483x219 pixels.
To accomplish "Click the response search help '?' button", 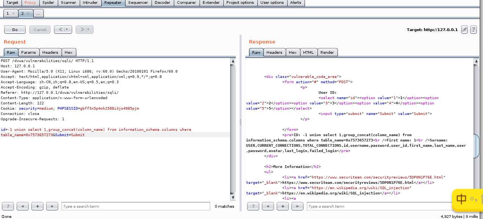I will (253, 206).
